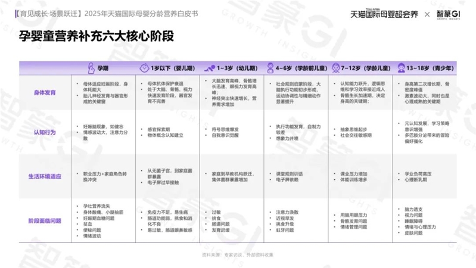Click the text 妊娠脑现象，如健忘
Image resolution: width=476 pixels, height=268 pixels.
click(x=104, y=127)
